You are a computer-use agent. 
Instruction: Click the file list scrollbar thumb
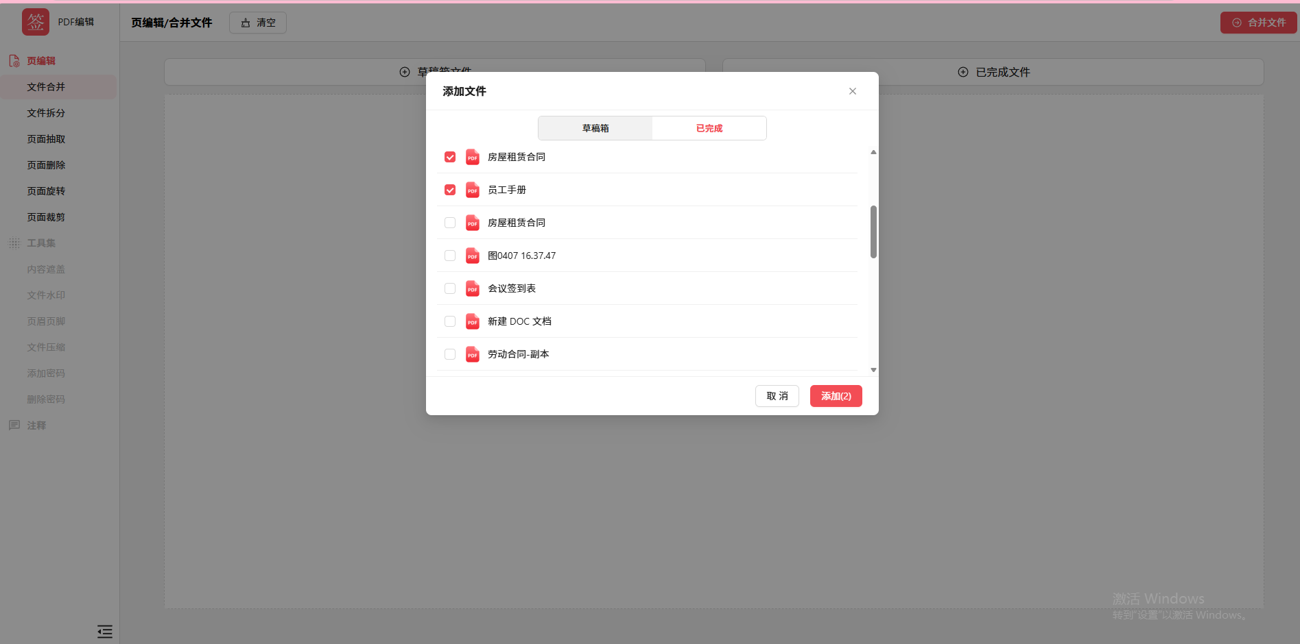pyautogui.click(x=873, y=232)
